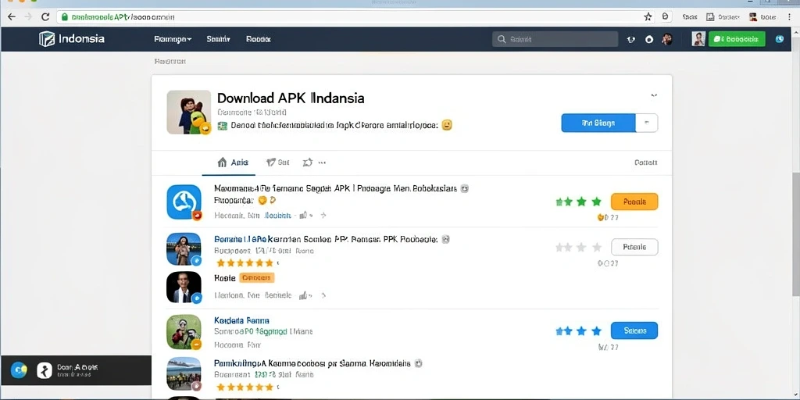Open the arrow dropdown beside the blue header button
Viewport: 800px width, 400px height.
pyautogui.click(x=647, y=123)
